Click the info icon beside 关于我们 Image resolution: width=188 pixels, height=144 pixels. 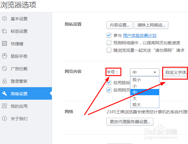point(4,118)
